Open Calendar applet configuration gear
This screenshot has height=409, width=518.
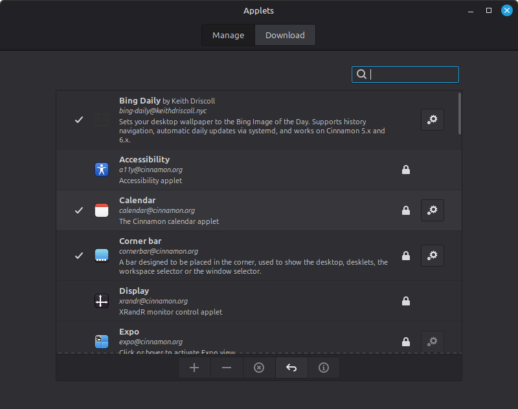[x=432, y=210]
